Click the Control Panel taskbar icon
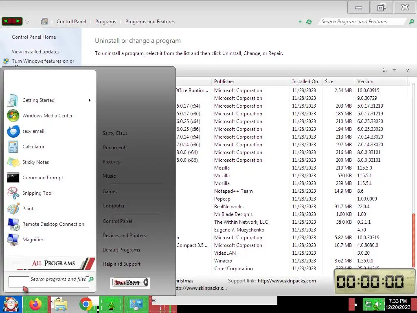Viewport: 417px width, 313px height. coord(136,304)
